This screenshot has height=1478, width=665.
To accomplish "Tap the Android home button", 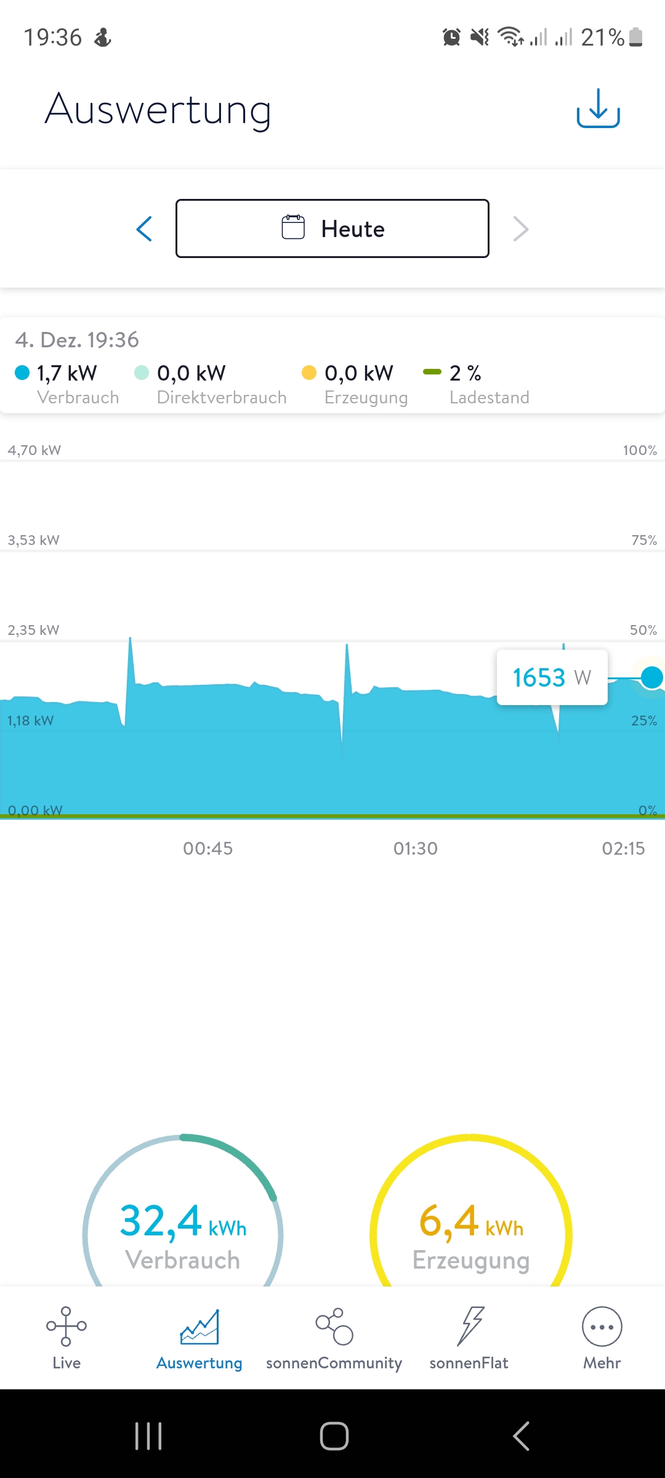I will tap(334, 1436).
